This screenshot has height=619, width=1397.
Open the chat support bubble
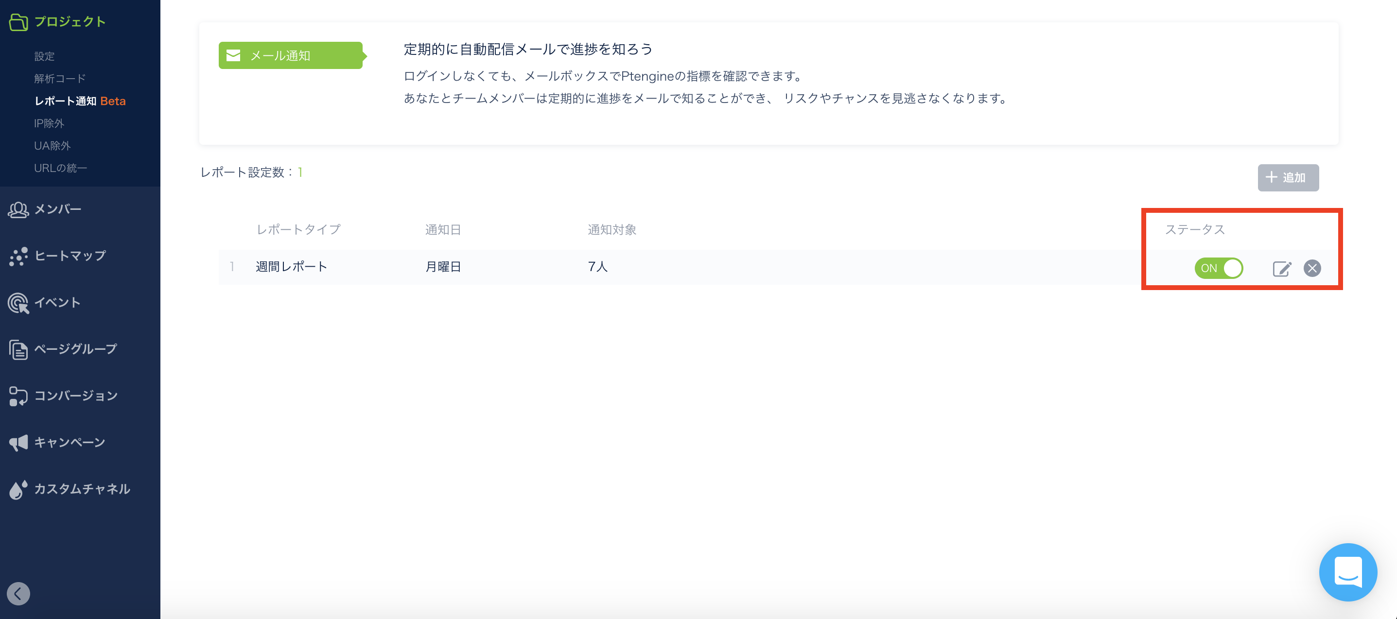point(1348,572)
